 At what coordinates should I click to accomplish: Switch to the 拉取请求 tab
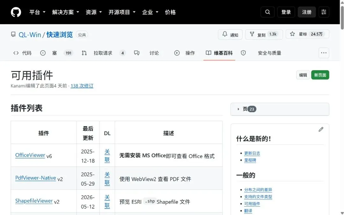[104, 53]
